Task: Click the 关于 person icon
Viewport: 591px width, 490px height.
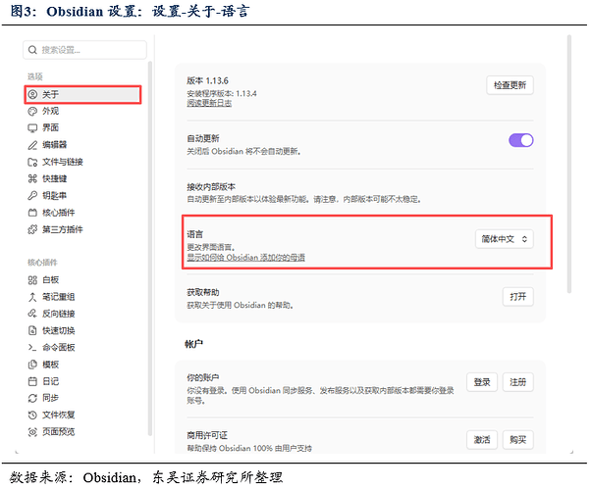Action: point(32,94)
